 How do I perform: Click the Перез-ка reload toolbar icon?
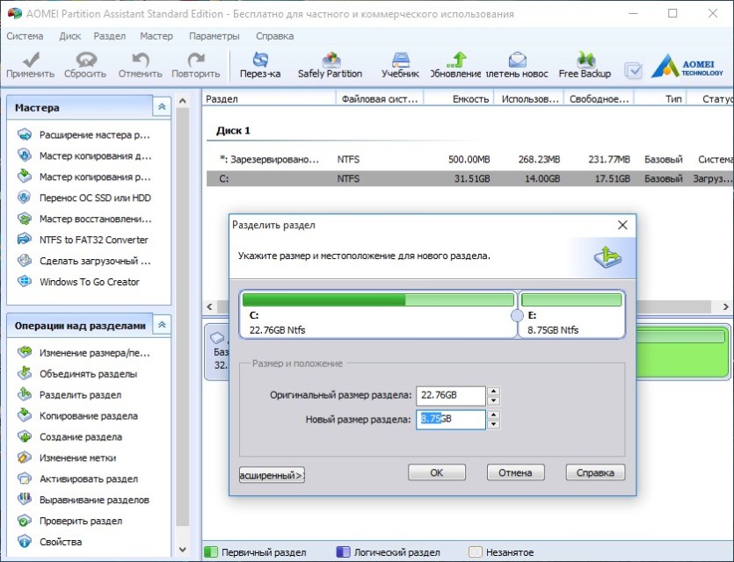(260, 65)
